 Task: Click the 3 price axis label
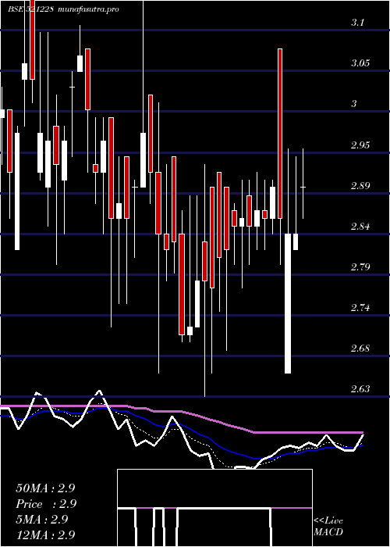[x=354, y=104]
